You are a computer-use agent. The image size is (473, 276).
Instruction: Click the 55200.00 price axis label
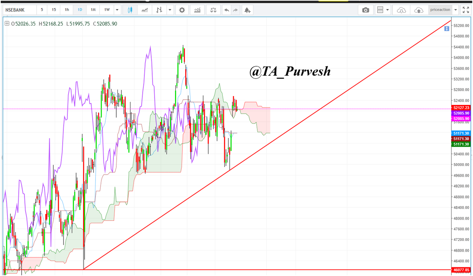tap(462, 26)
